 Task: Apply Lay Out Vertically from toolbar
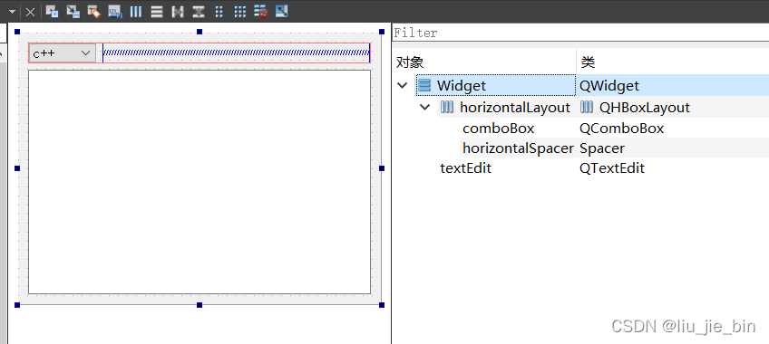pos(157,11)
